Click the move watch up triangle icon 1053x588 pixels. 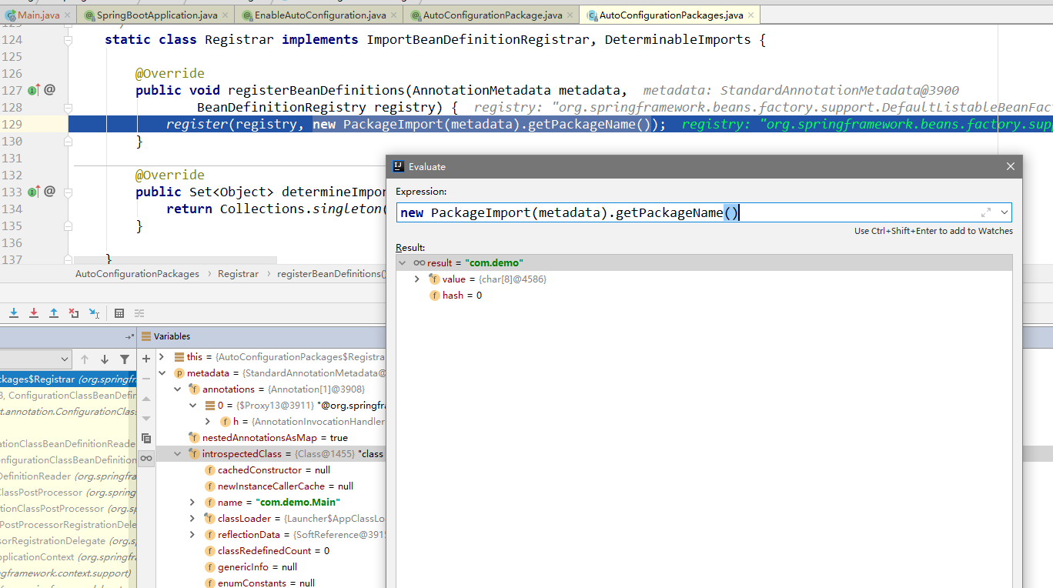click(146, 399)
